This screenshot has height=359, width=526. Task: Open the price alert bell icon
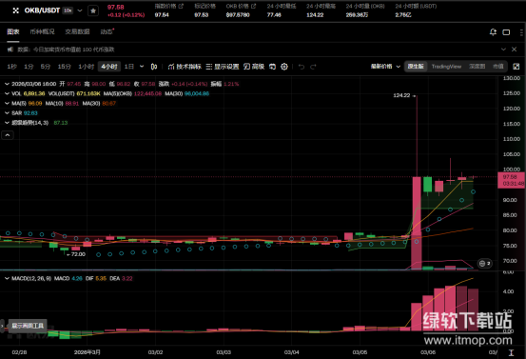(493, 32)
